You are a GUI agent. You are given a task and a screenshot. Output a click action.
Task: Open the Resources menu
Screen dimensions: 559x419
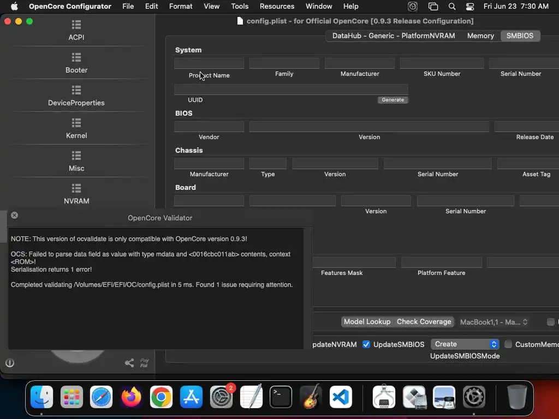pyautogui.click(x=277, y=7)
